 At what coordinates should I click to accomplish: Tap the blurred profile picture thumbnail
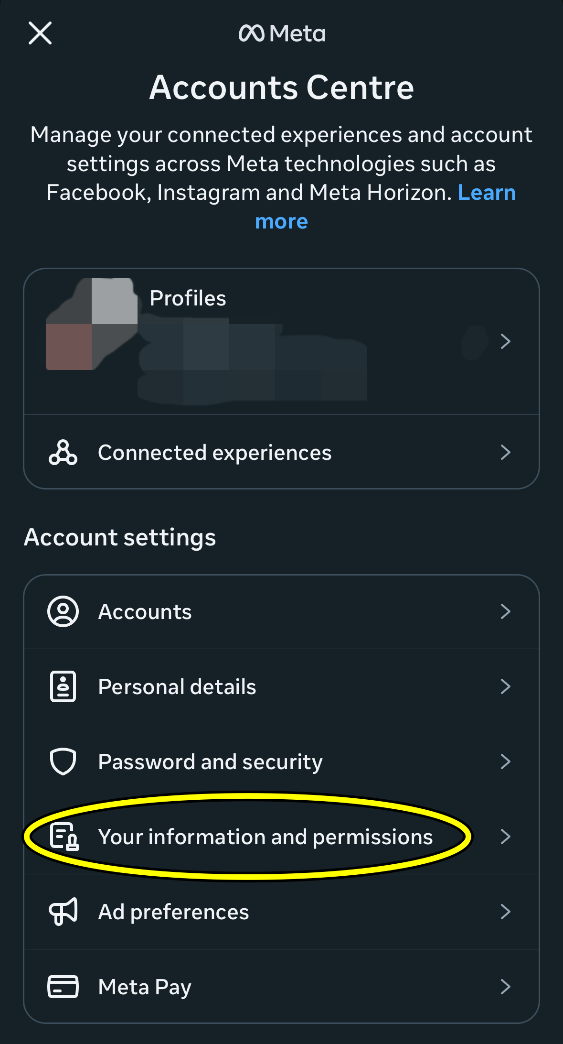pyautogui.click(x=92, y=324)
